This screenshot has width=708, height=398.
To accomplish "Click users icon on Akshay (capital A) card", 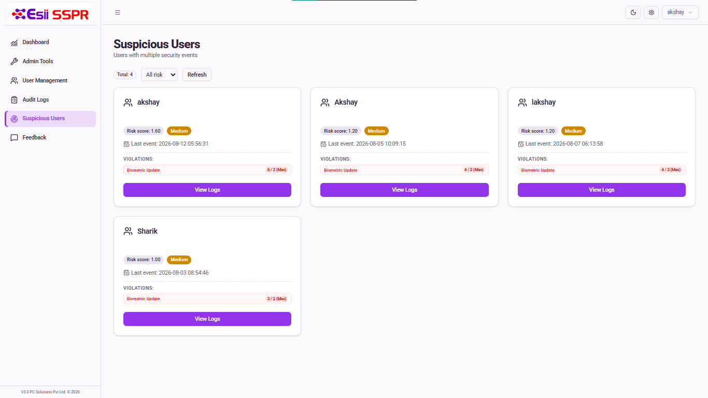I will (325, 103).
